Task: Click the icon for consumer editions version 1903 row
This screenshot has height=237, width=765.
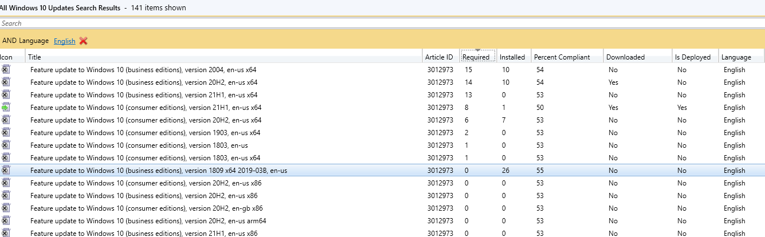Action: (x=6, y=133)
